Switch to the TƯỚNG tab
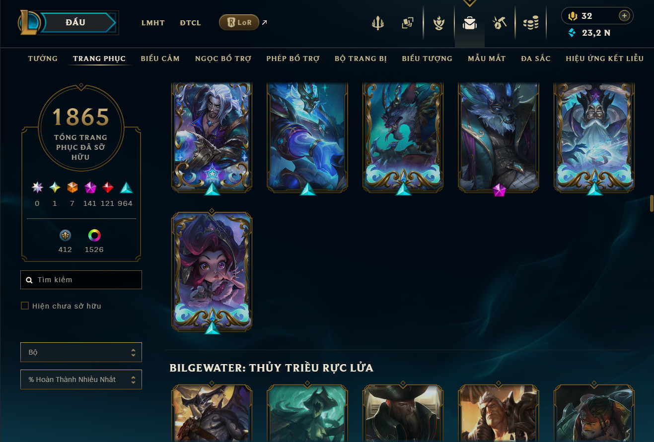654x442 pixels. click(43, 59)
